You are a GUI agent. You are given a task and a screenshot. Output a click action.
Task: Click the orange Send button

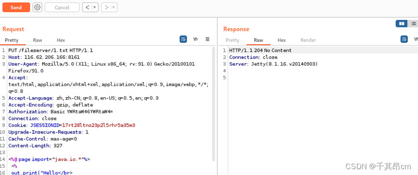coord(16,7)
